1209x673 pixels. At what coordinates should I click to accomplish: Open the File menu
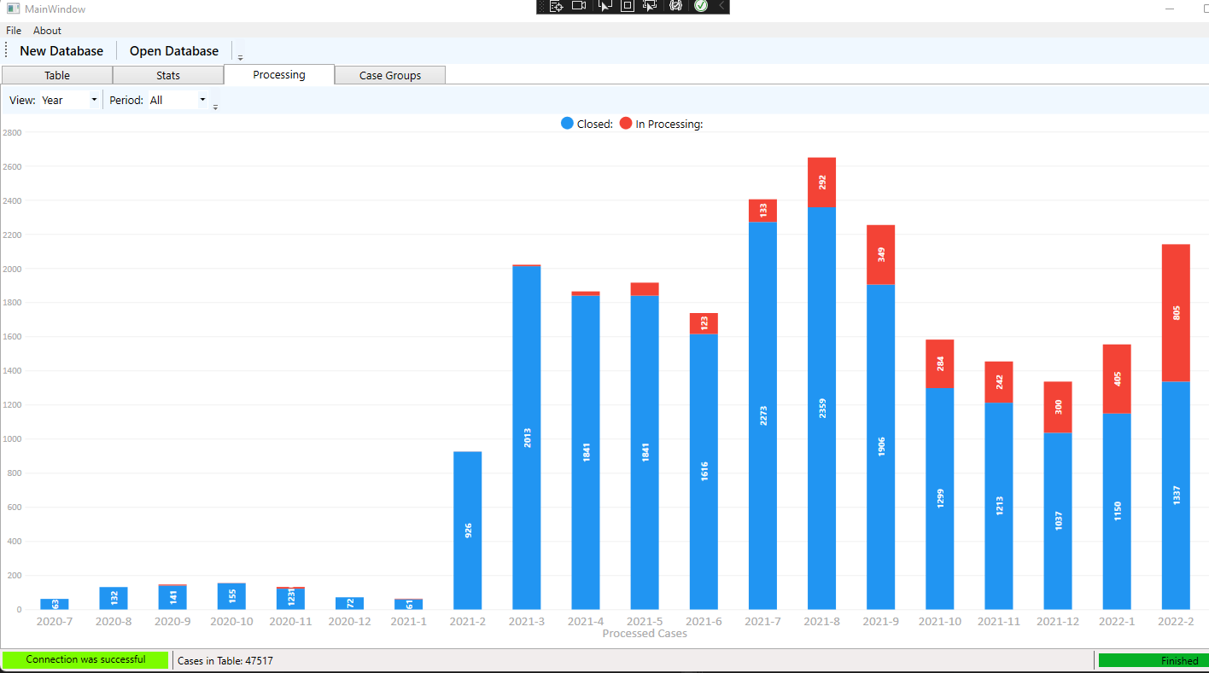point(14,31)
